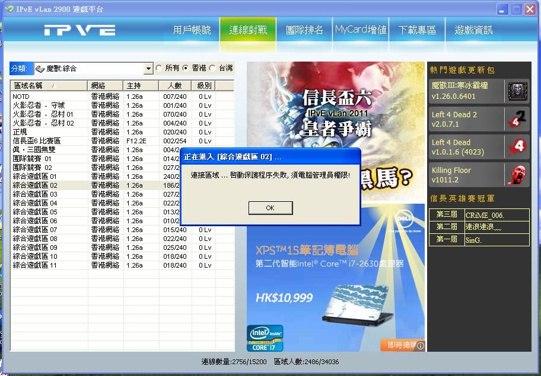Click the Left 4 Dead v1.0.1.6 icon
The image size is (541, 376).
(517, 147)
